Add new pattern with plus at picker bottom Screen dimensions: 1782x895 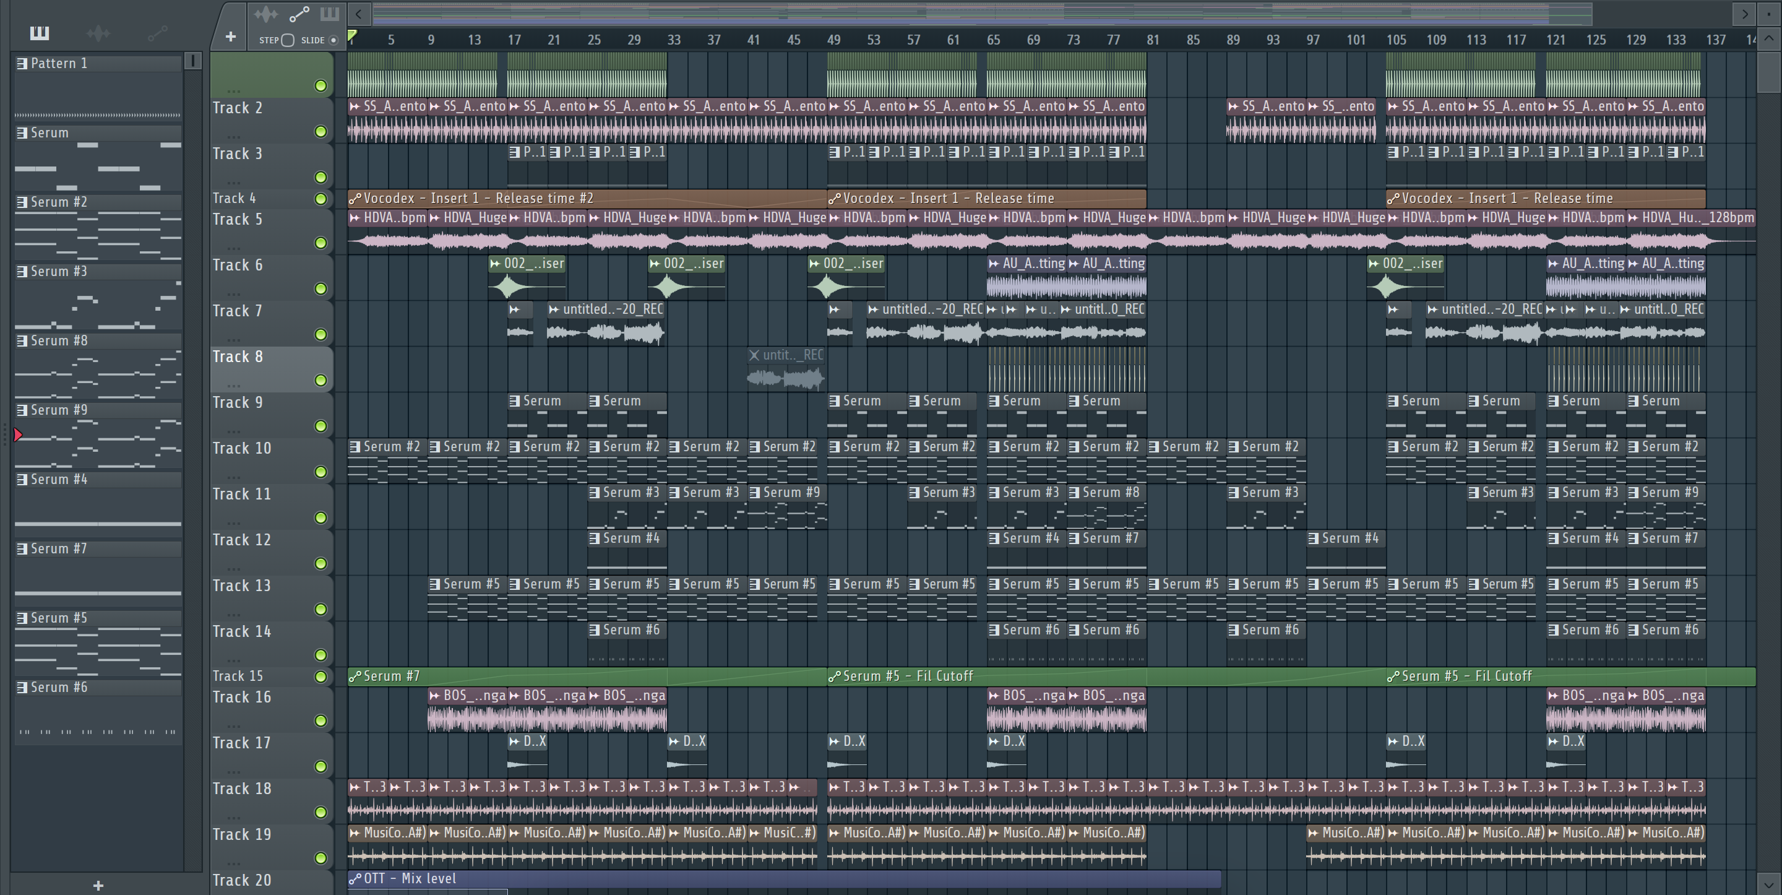coord(98,885)
